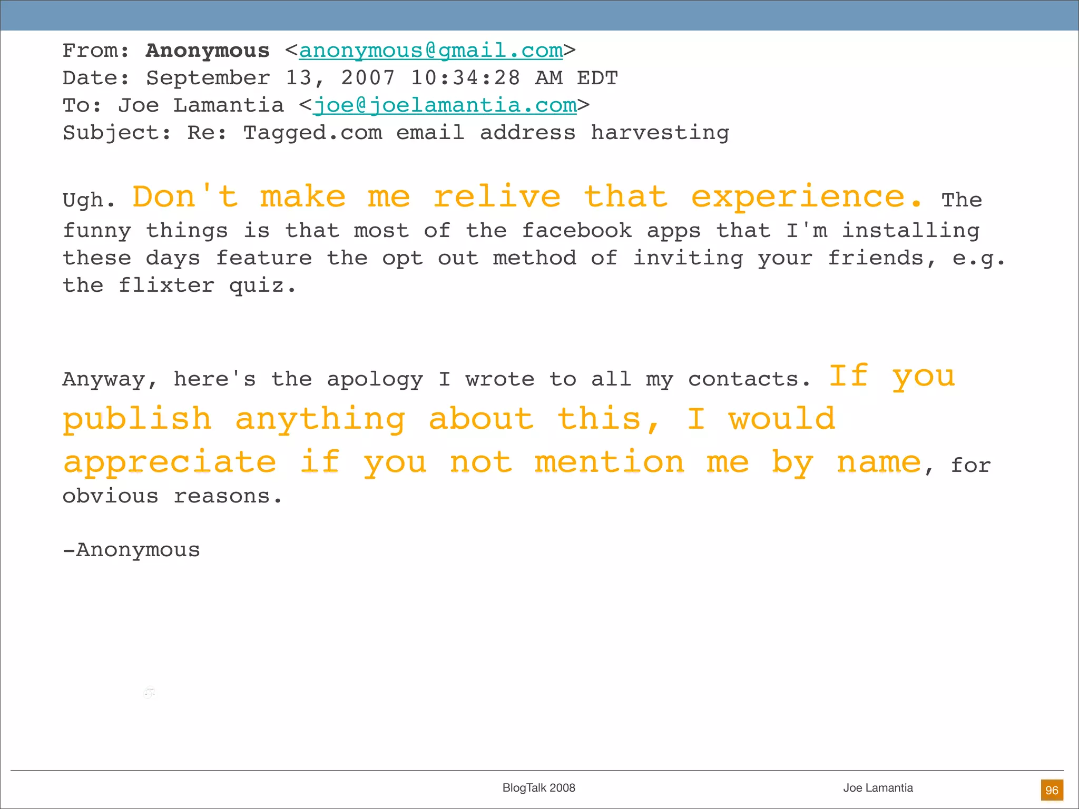The height and width of the screenshot is (809, 1079).
Task: Click the orange 'If you' text
Action: [891, 376]
